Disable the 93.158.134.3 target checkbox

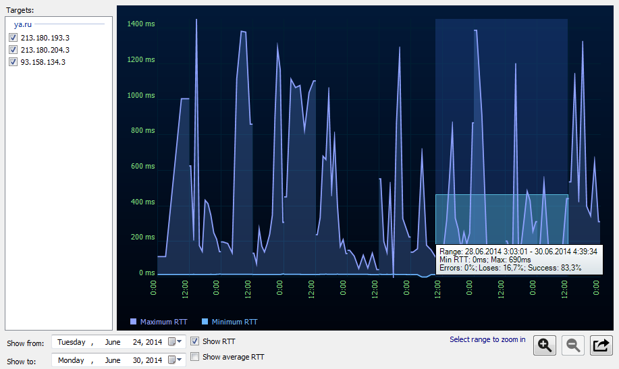(x=13, y=62)
